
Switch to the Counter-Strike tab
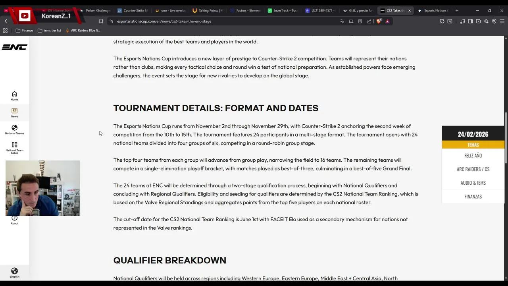point(133,10)
